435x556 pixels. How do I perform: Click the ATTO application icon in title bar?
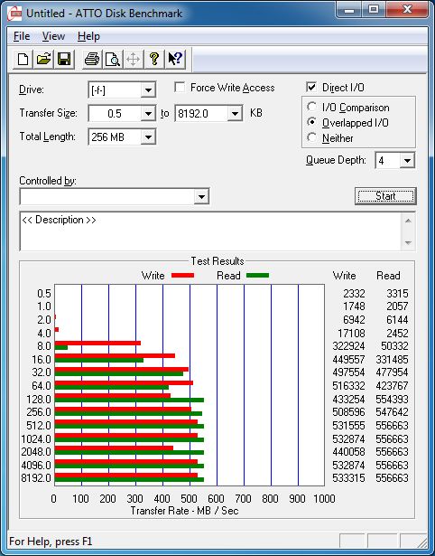(14, 14)
